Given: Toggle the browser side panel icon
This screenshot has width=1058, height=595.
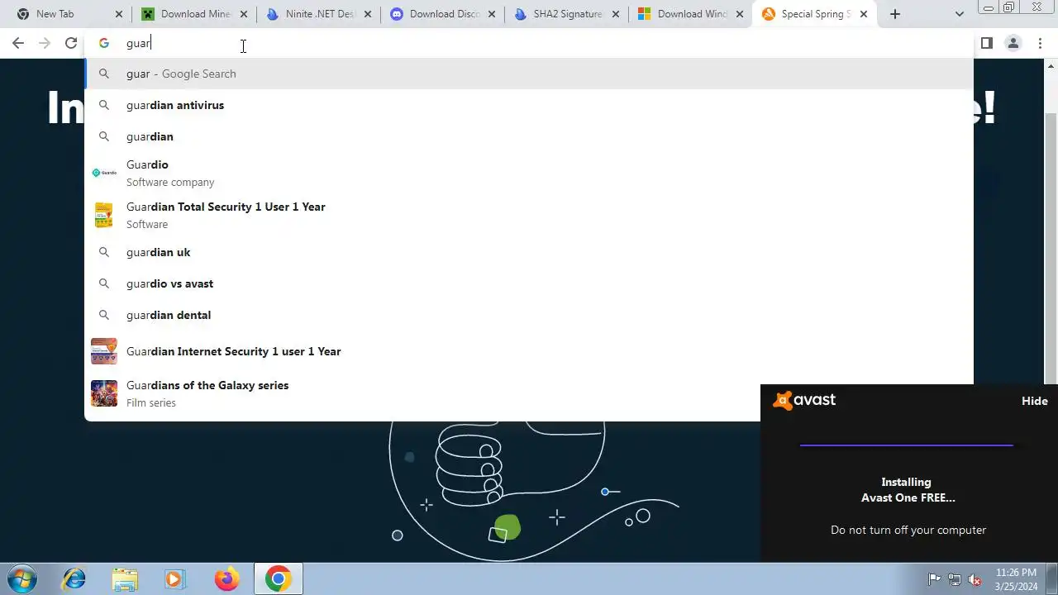Looking at the screenshot, I should point(986,43).
